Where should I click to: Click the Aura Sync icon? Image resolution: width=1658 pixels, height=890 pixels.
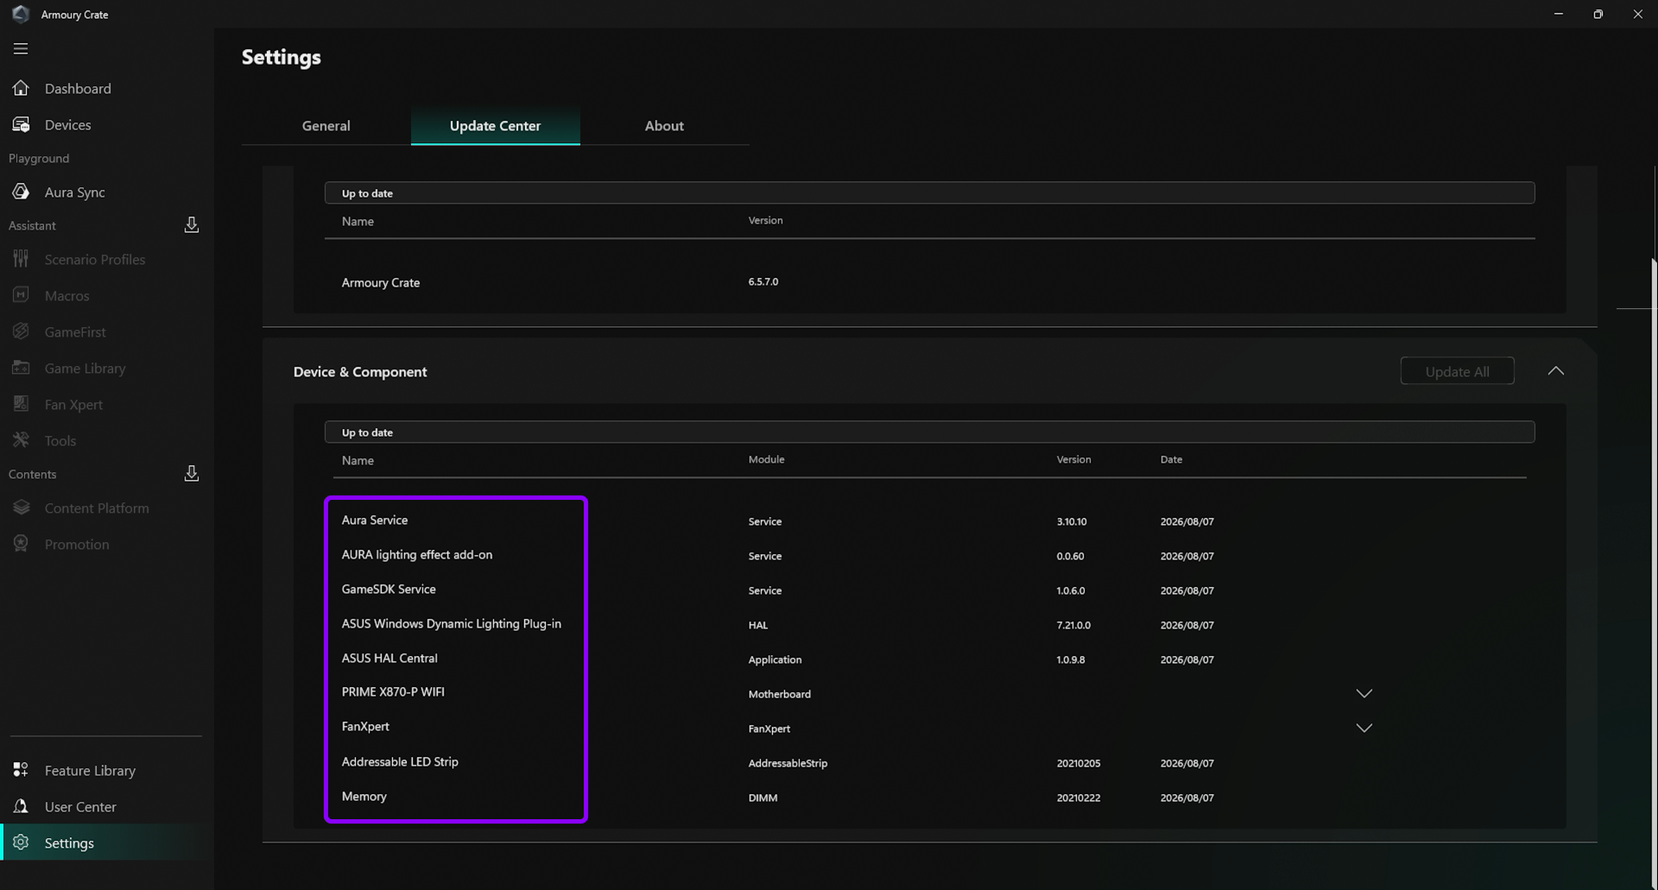(x=21, y=192)
